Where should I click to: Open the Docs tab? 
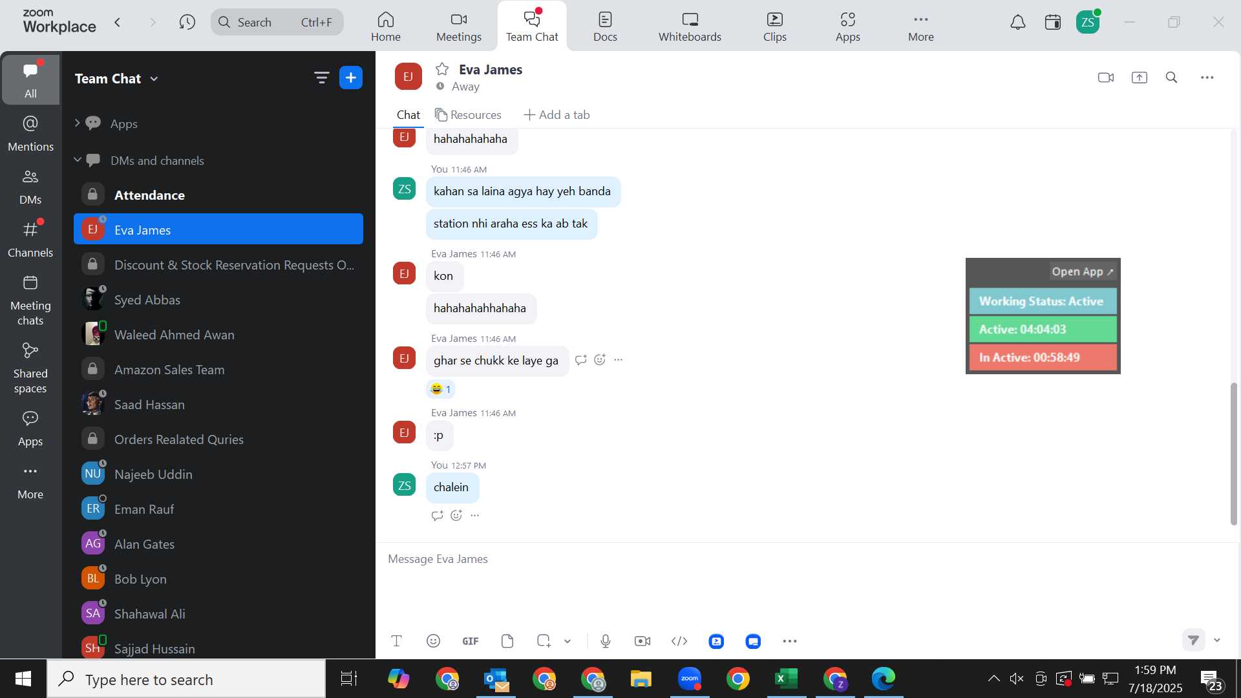[605, 26]
